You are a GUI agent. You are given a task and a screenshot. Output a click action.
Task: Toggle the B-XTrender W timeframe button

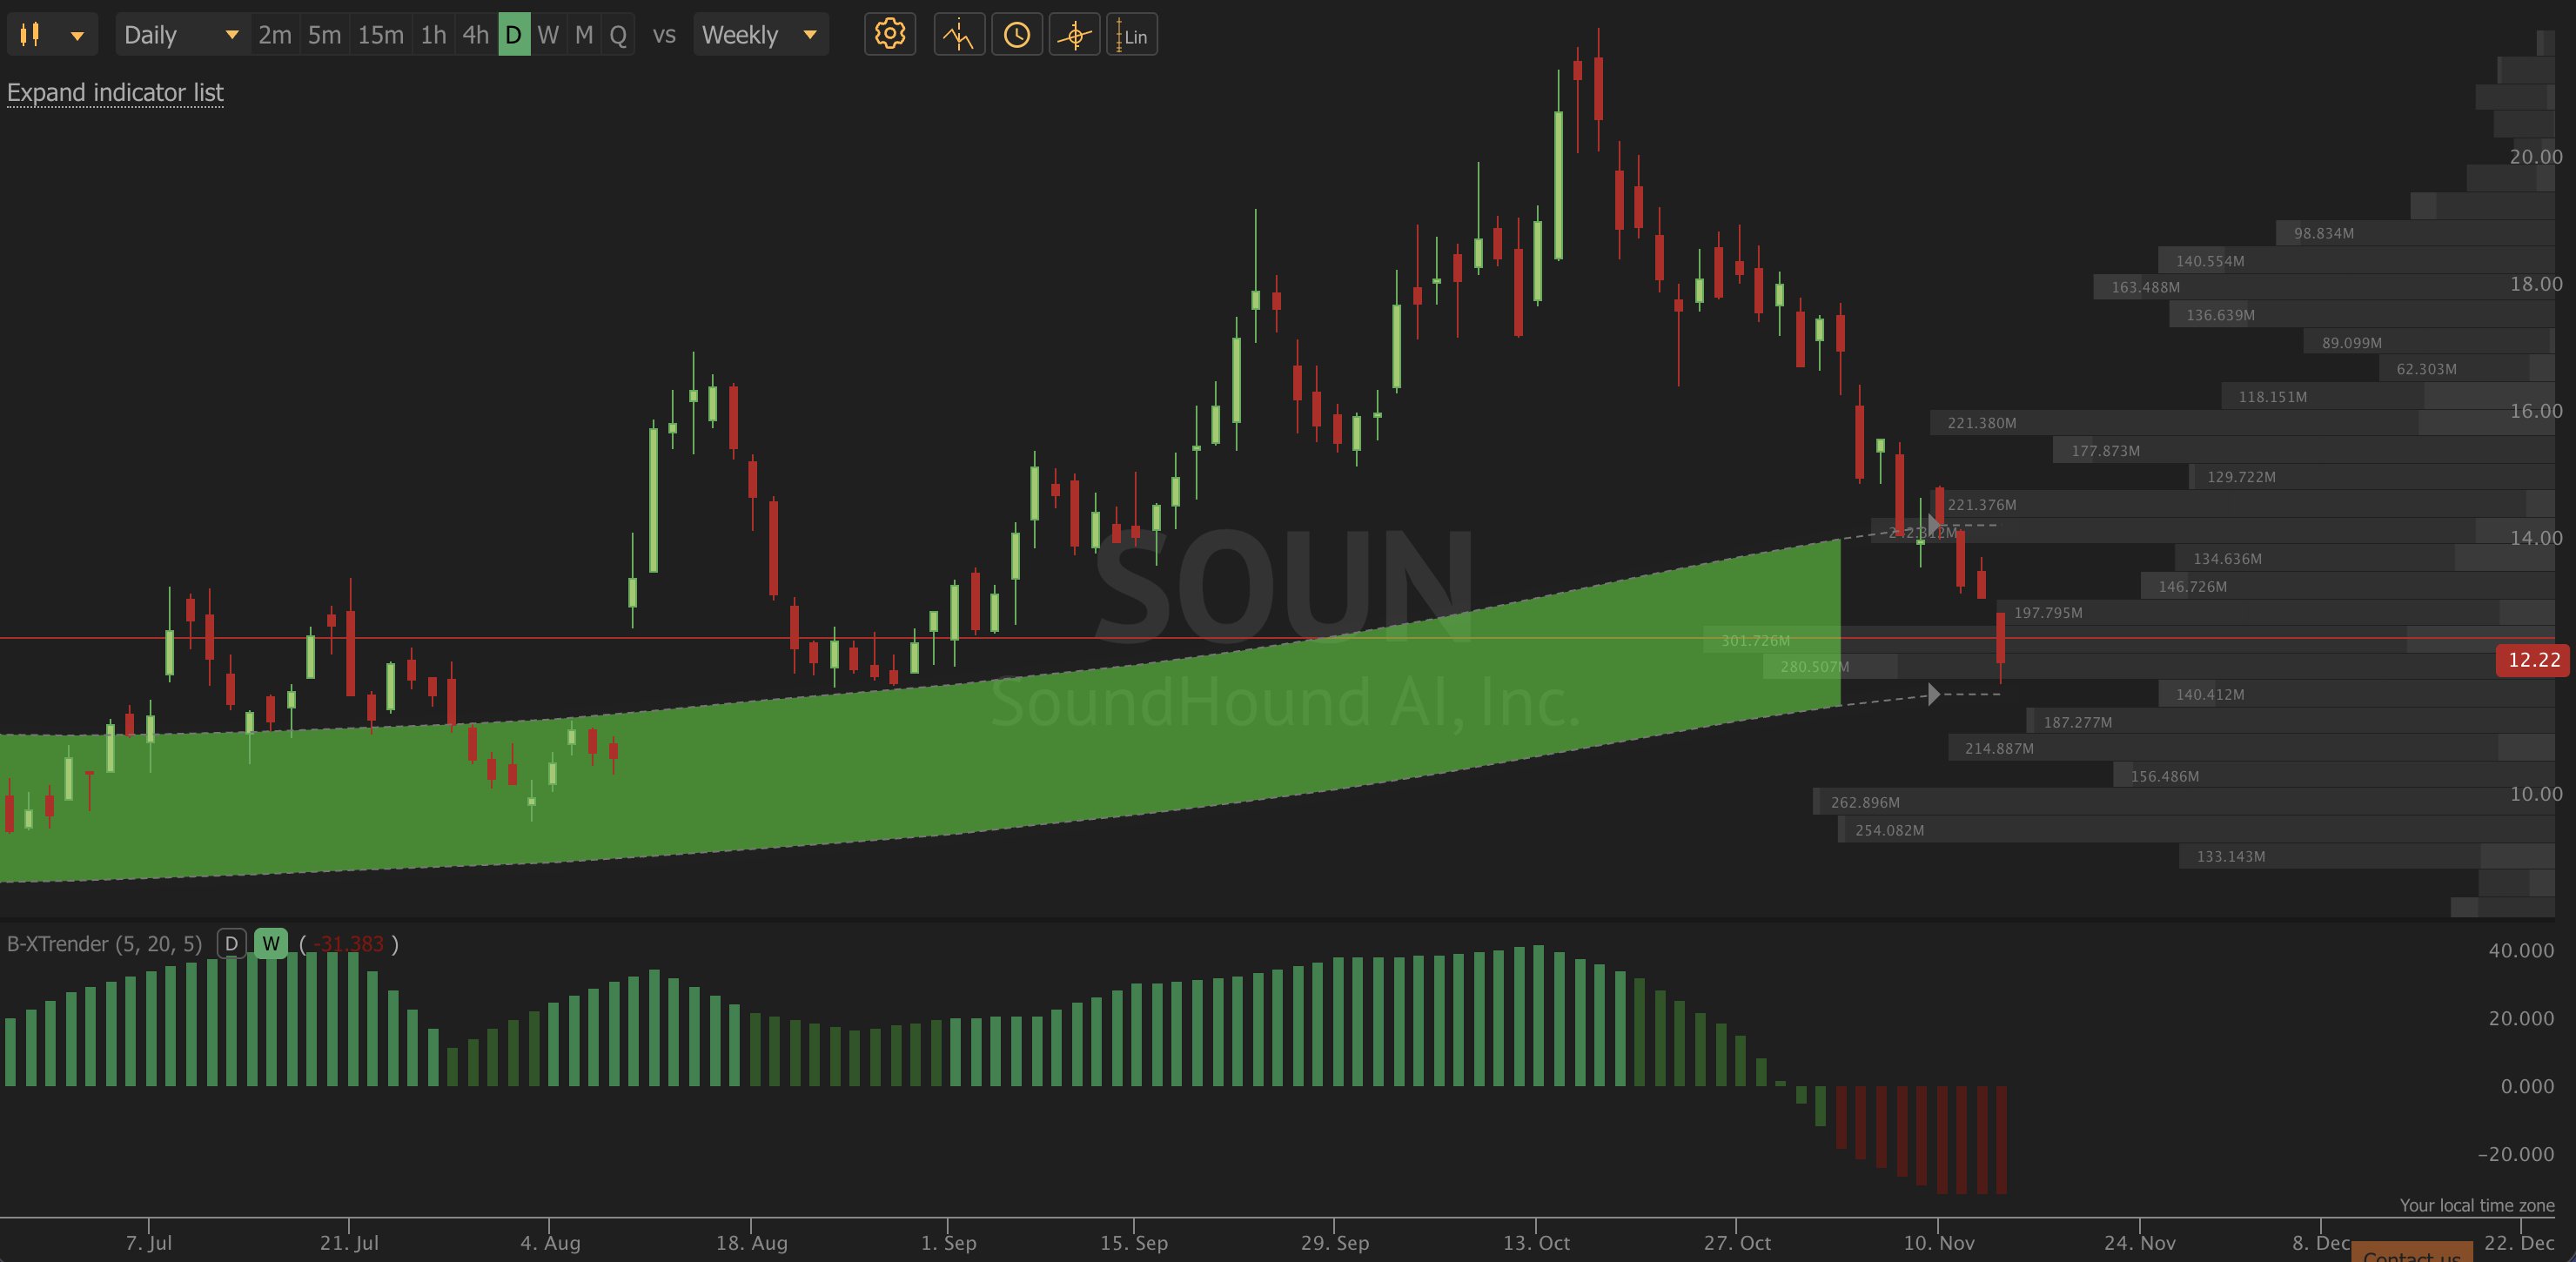tap(270, 943)
